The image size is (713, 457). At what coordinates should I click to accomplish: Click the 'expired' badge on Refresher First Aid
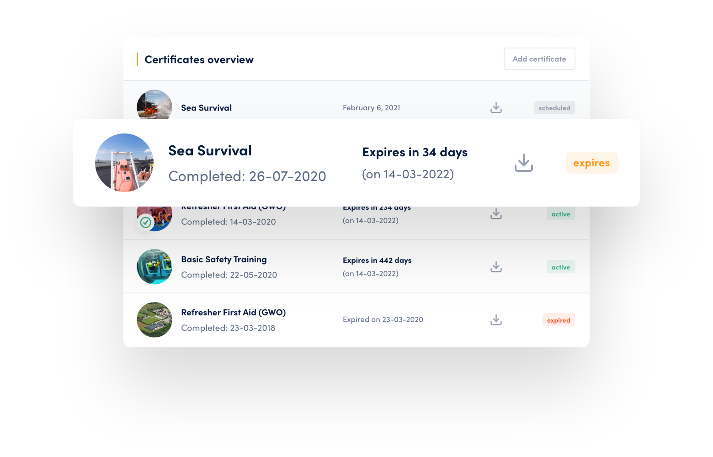click(559, 320)
